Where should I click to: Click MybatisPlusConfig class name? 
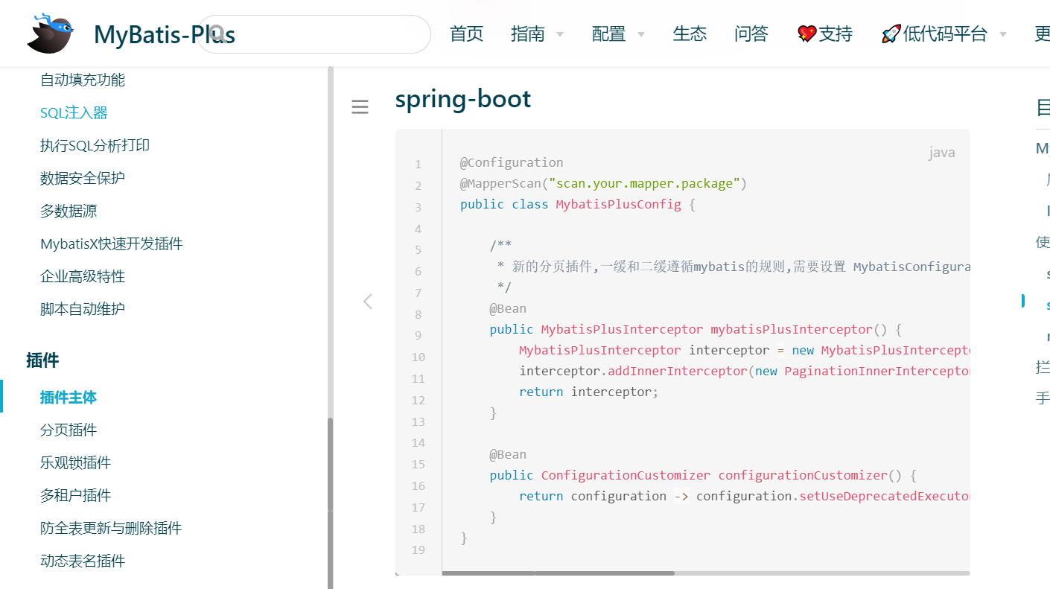pyautogui.click(x=618, y=204)
